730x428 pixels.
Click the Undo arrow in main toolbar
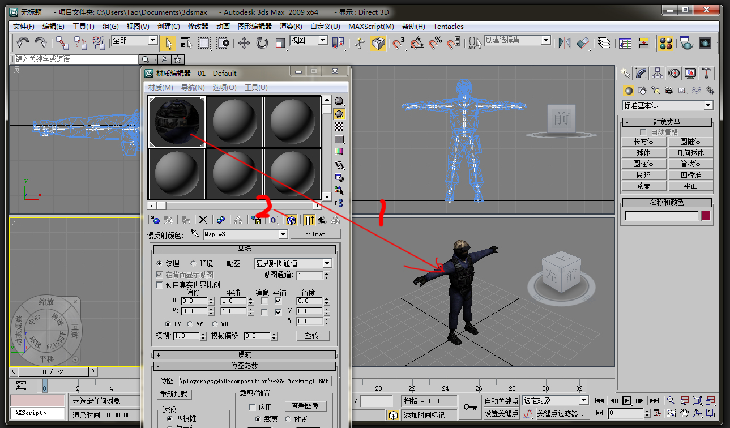(x=23, y=43)
